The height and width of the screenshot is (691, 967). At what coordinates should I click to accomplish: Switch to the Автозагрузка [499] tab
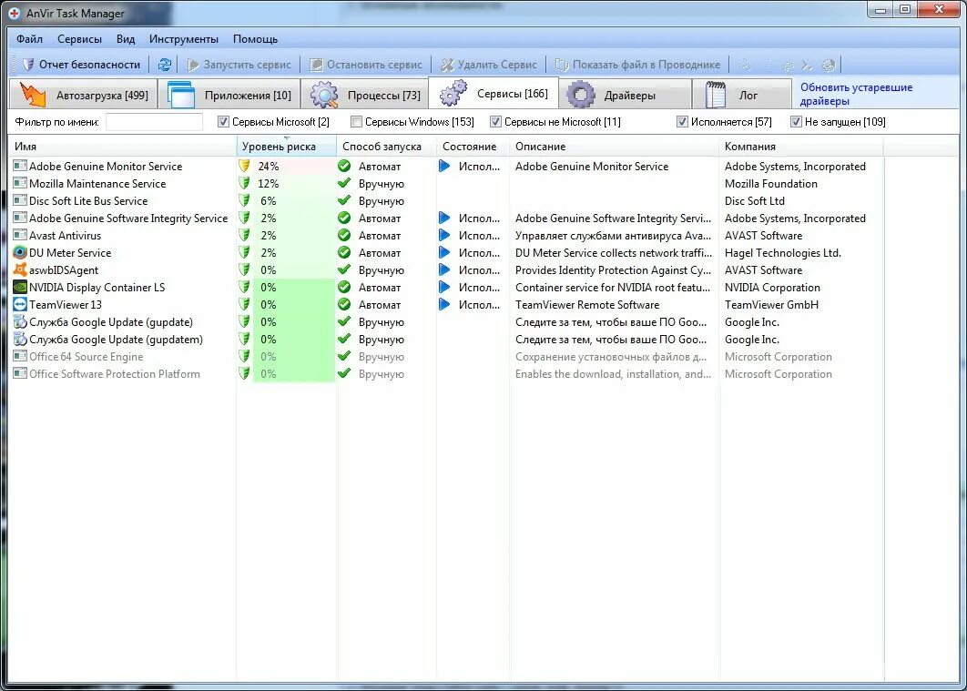pos(83,95)
